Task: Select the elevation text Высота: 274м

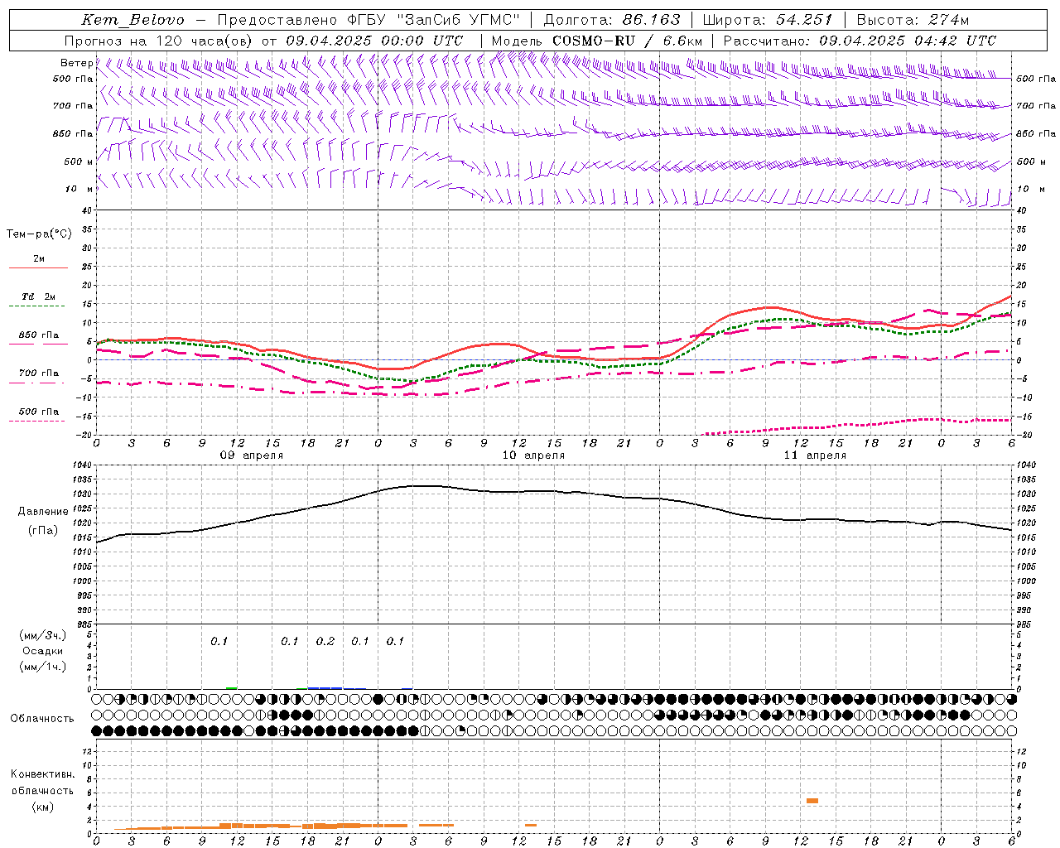Action: click(913, 20)
